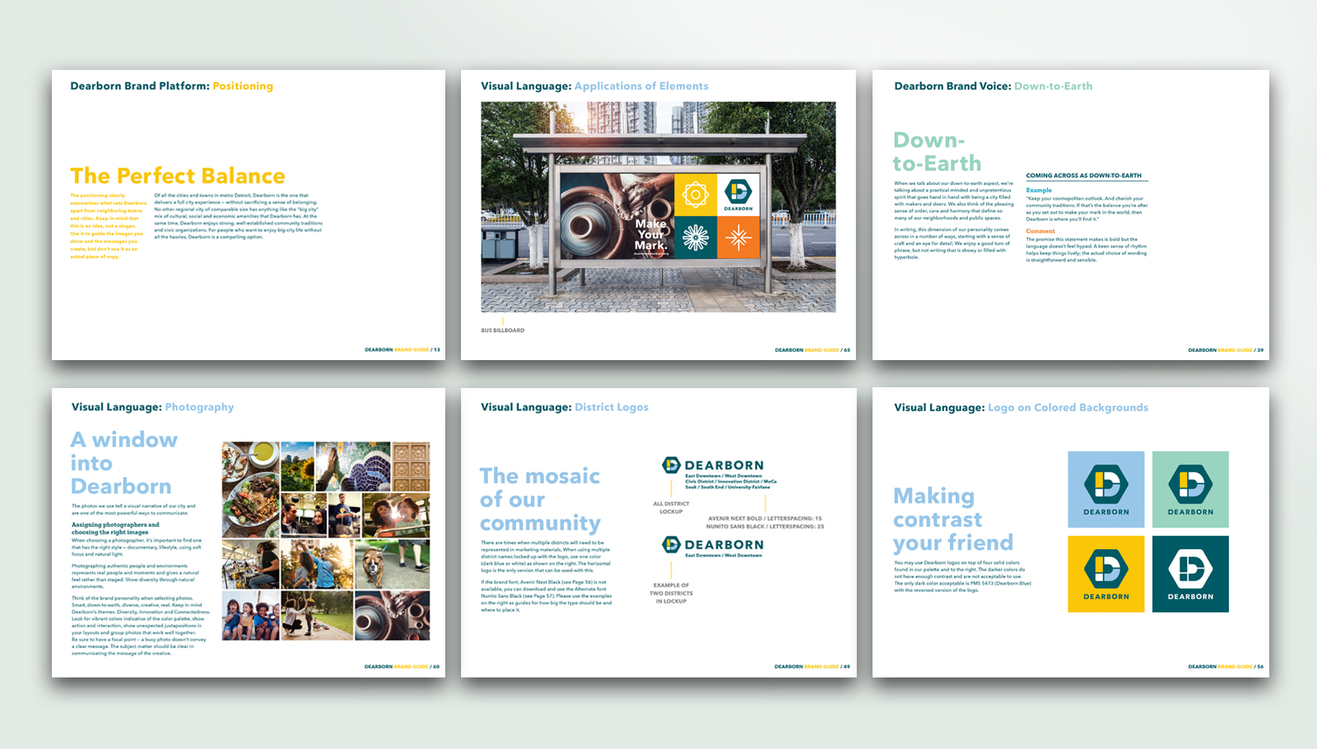Click the 'Dearborn Brand Platform: Positioning' page title
The image size is (1317, 749).
point(171,86)
